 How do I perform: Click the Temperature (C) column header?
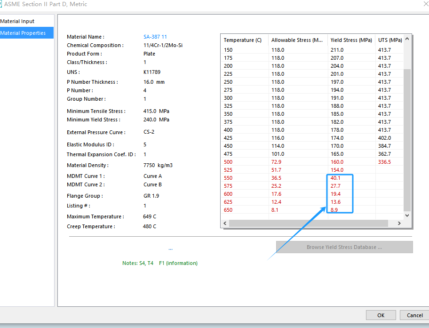click(x=245, y=40)
